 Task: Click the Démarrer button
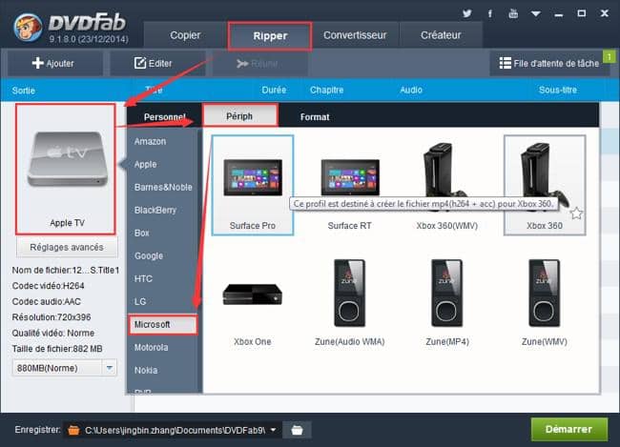click(569, 429)
